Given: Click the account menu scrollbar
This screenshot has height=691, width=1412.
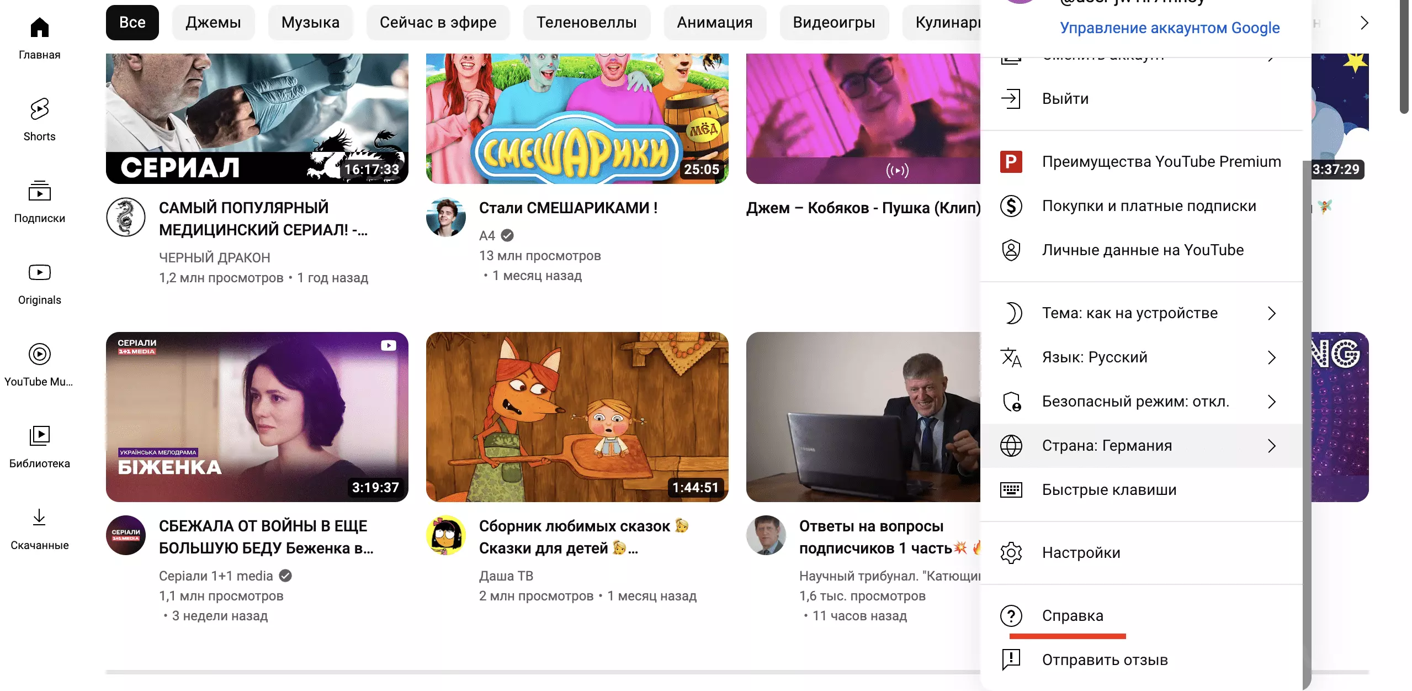Looking at the screenshot, I should click(x=1307, y=425).
